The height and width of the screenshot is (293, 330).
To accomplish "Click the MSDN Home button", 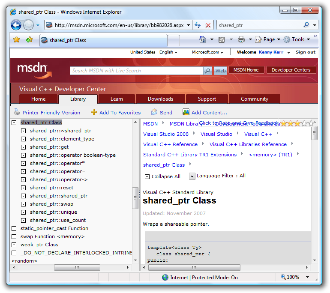I will click(246, 70).
